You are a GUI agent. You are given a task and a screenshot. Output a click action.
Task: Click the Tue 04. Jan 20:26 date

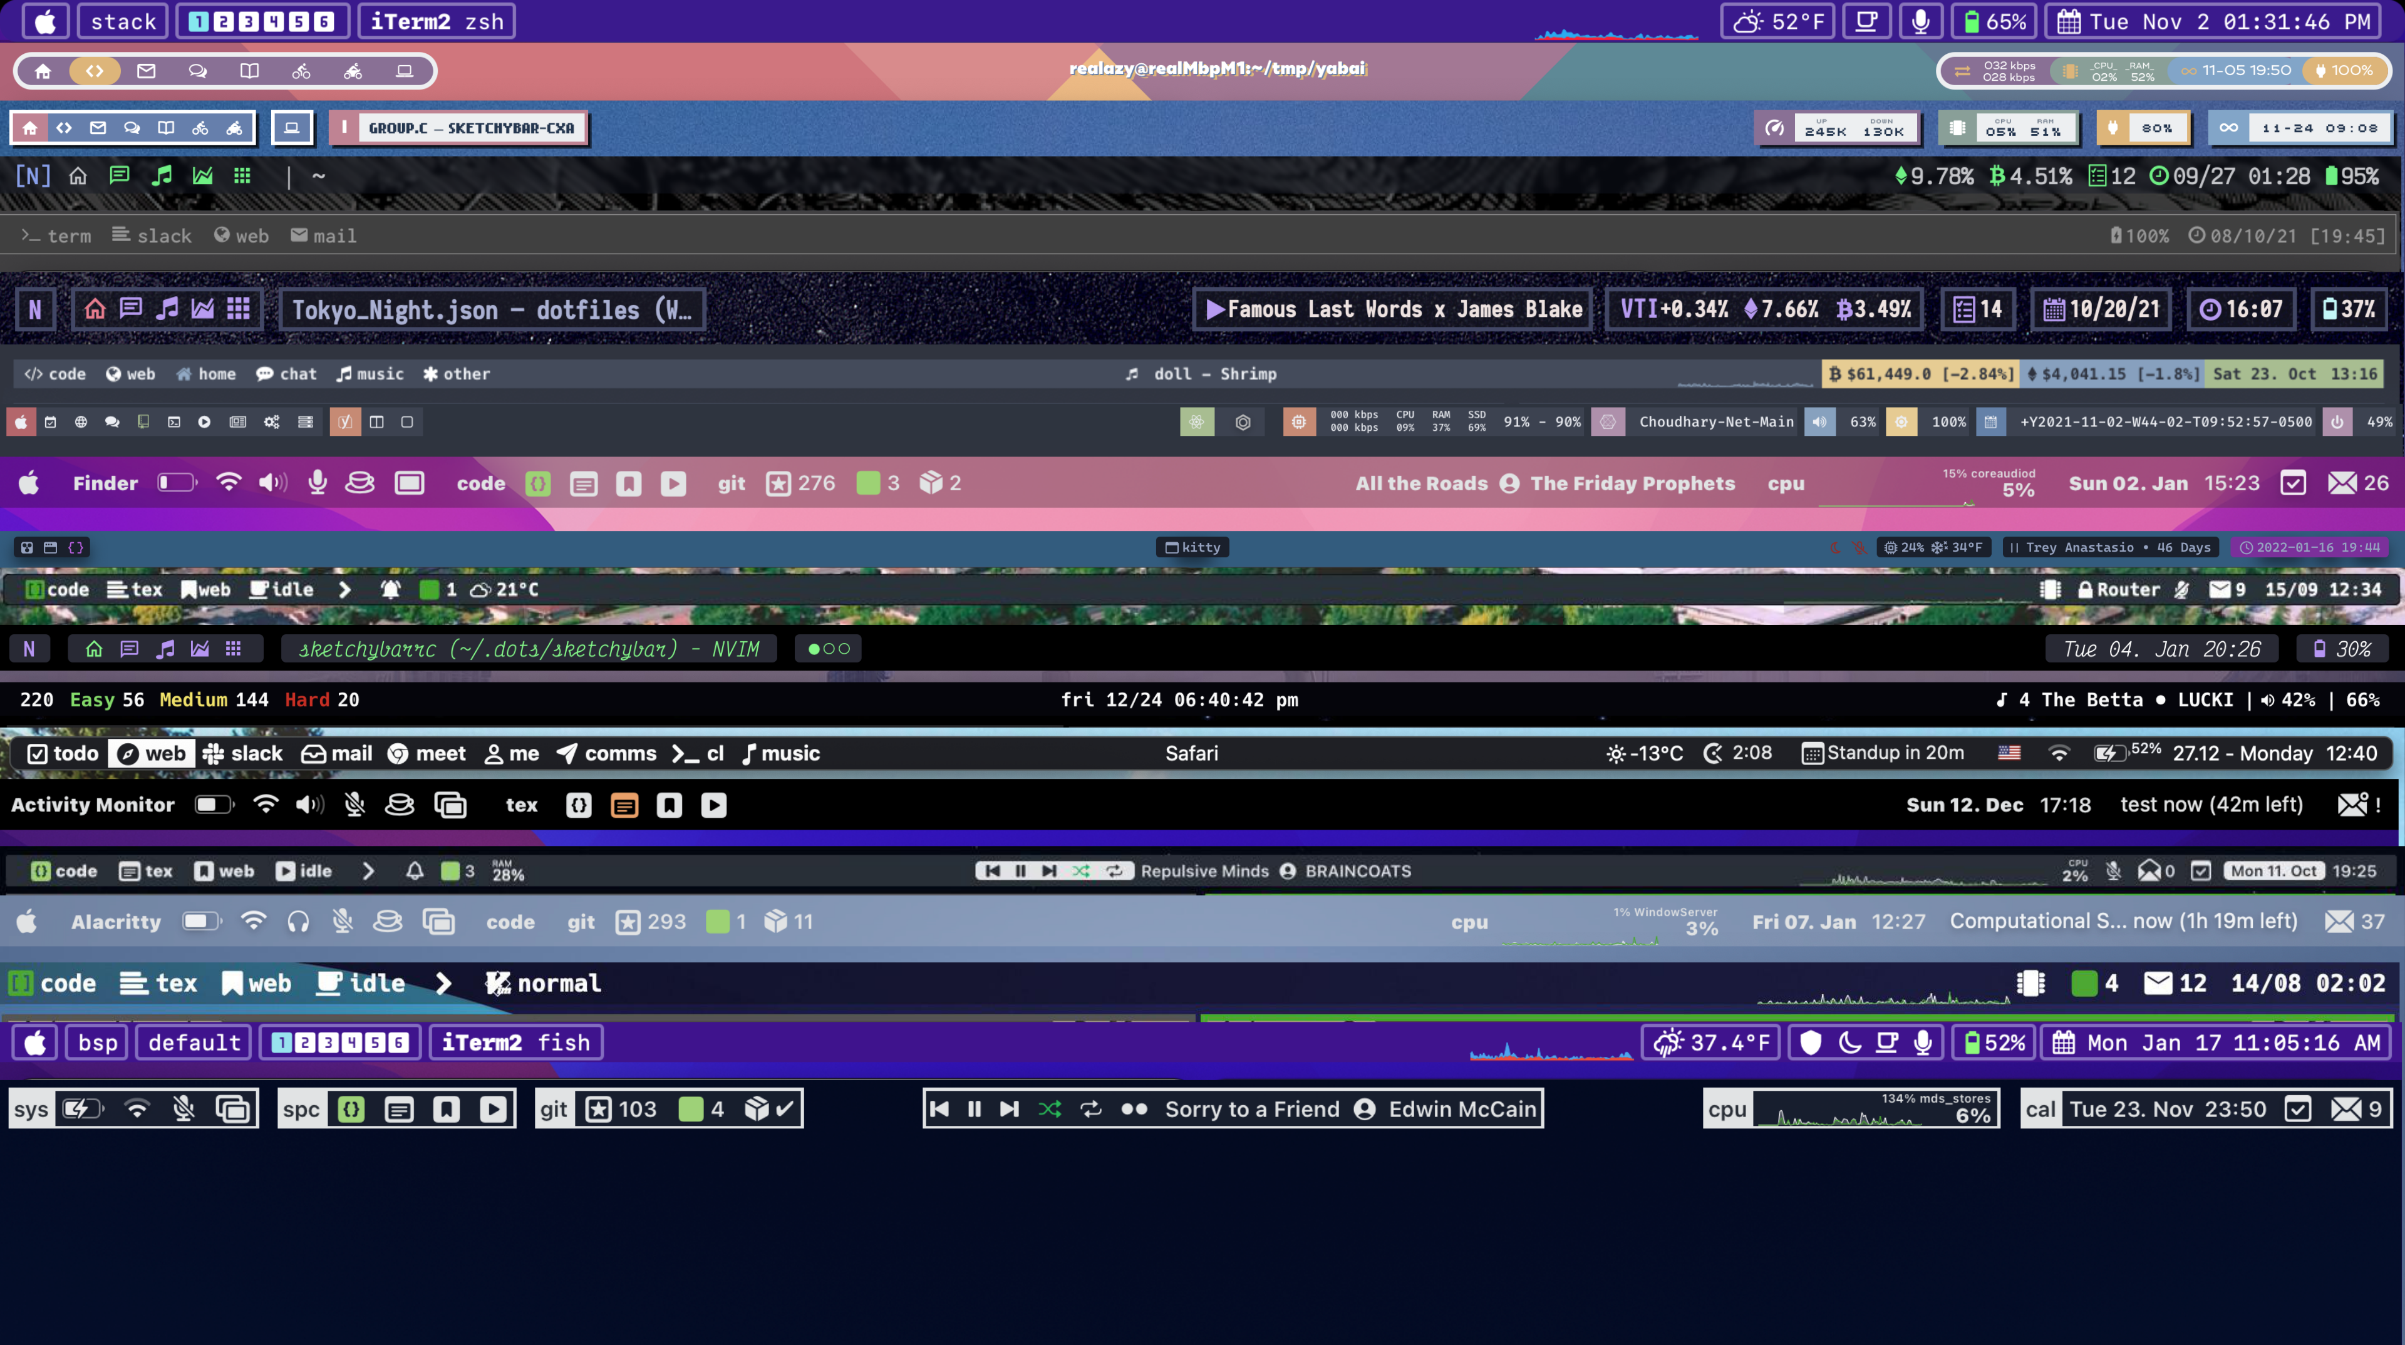point(2161,649)
